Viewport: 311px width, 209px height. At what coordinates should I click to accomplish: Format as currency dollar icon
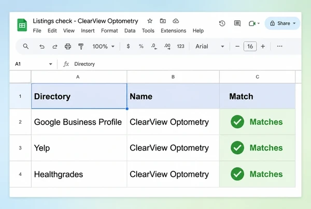128,47
